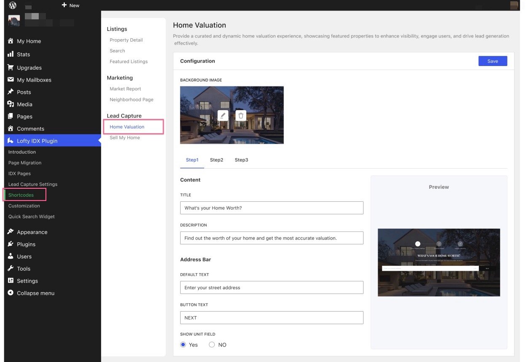Click the Description input field
Image resolution: width=528 pixels, height=362 pixels.
272,238
